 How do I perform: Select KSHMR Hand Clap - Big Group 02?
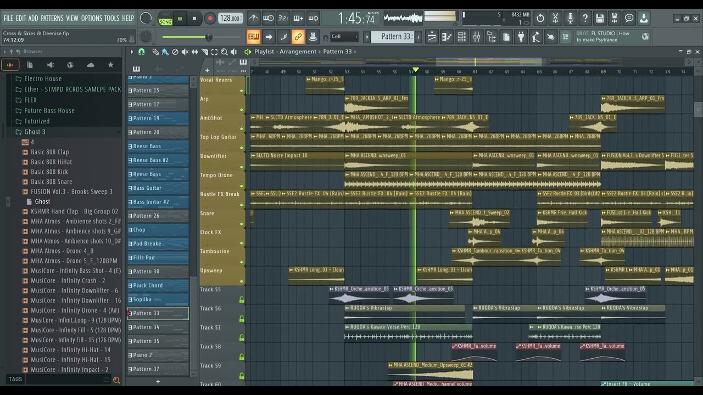[x=74, y=211]
